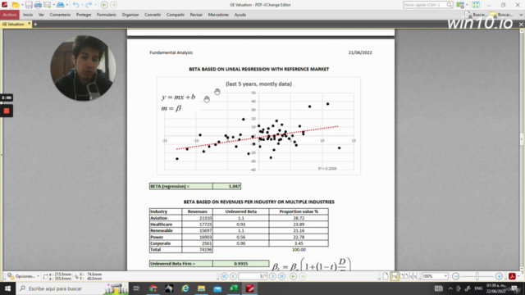Expand the Open file dropdown arrow

(22, 5)
